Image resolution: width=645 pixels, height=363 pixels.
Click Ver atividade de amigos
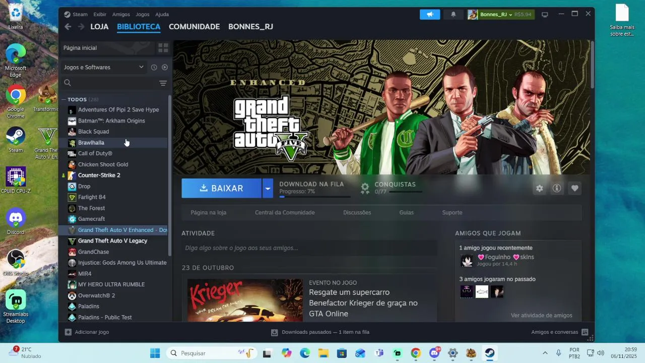point(541,316)
